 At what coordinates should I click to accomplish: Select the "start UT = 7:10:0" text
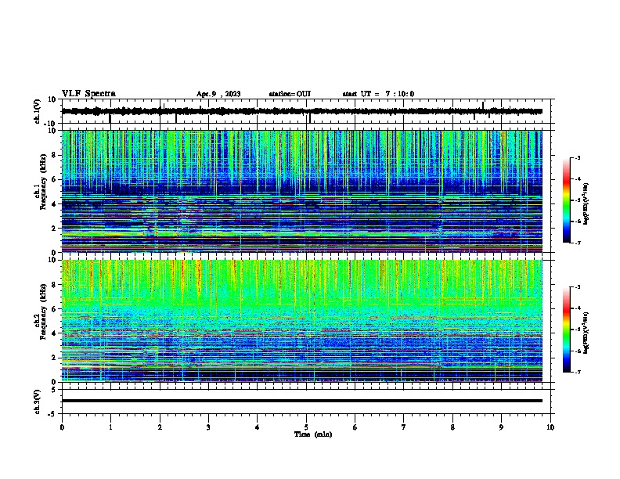point(378,94)
